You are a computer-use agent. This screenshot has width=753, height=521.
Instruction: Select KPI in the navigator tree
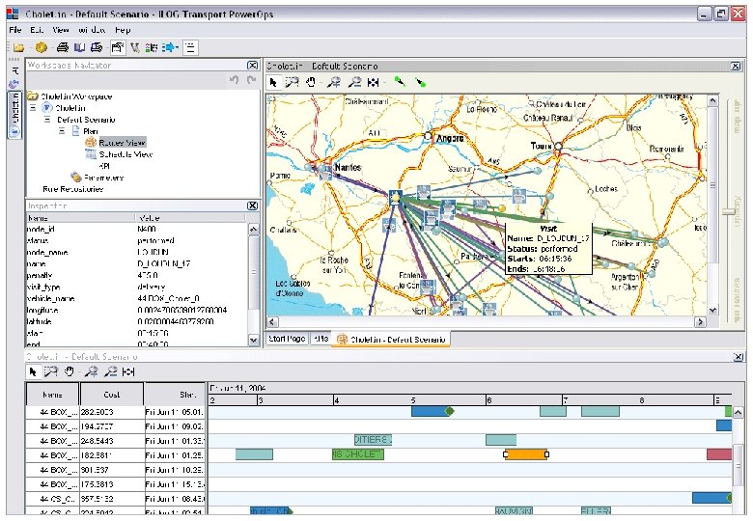click(104, 166)
